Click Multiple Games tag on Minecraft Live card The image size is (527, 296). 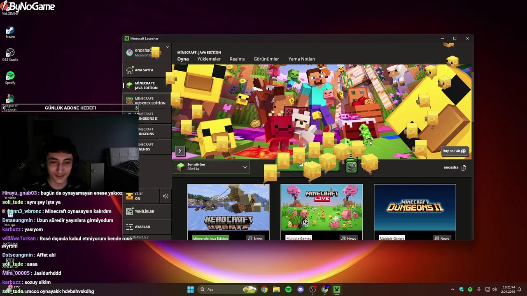[298, 238]
